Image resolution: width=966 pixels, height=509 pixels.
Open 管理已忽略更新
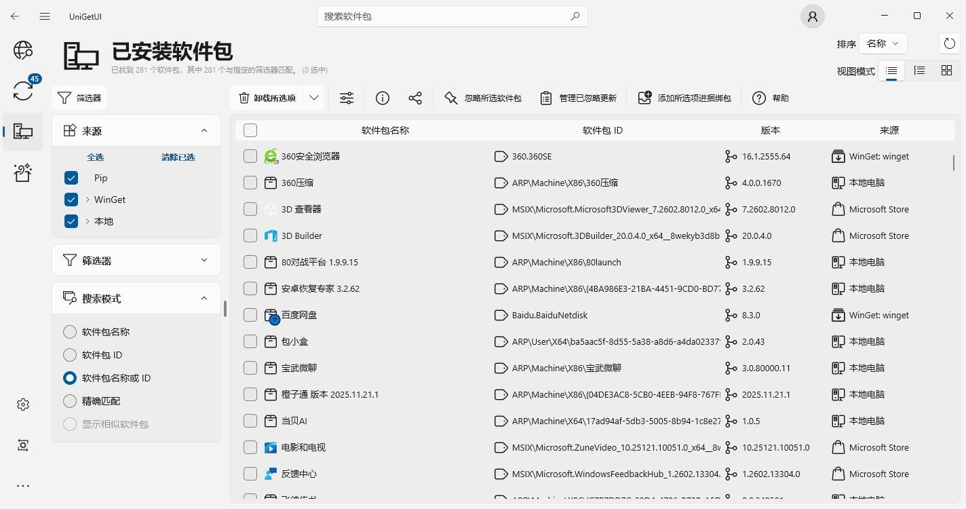tap(579, 98)
